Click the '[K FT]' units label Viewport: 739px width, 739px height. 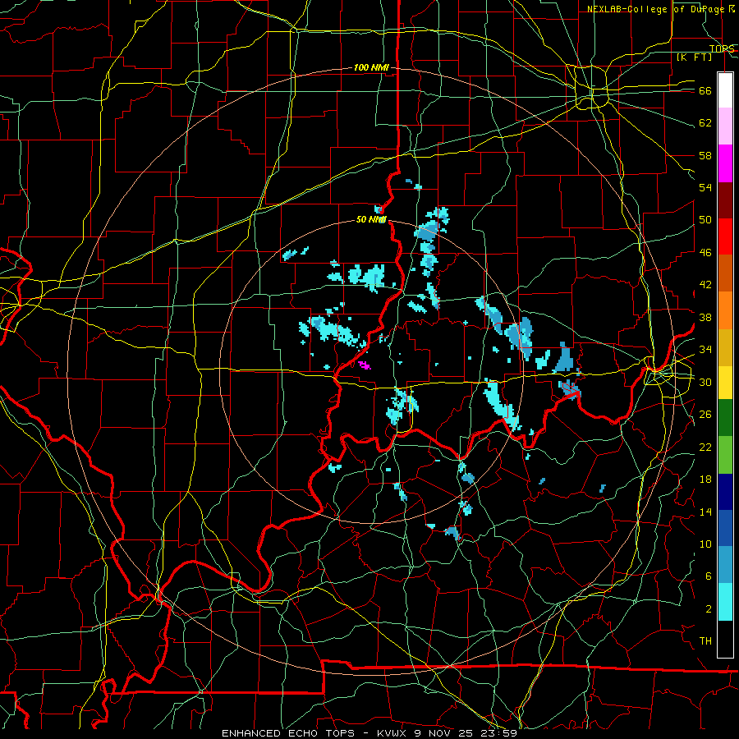pos(694,57)
